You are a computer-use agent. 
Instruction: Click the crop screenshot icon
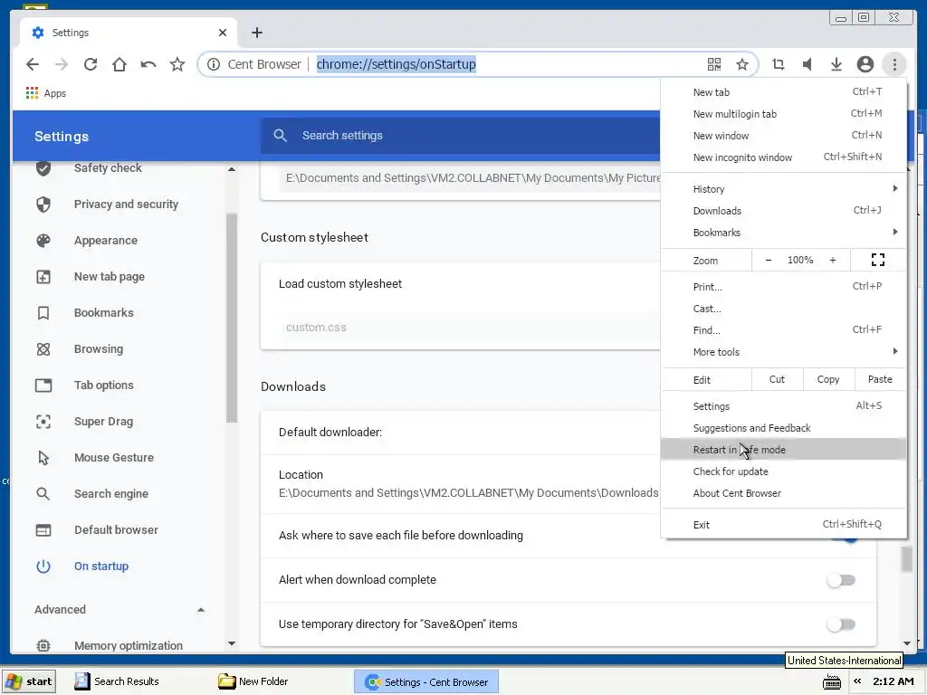point(778,64)
